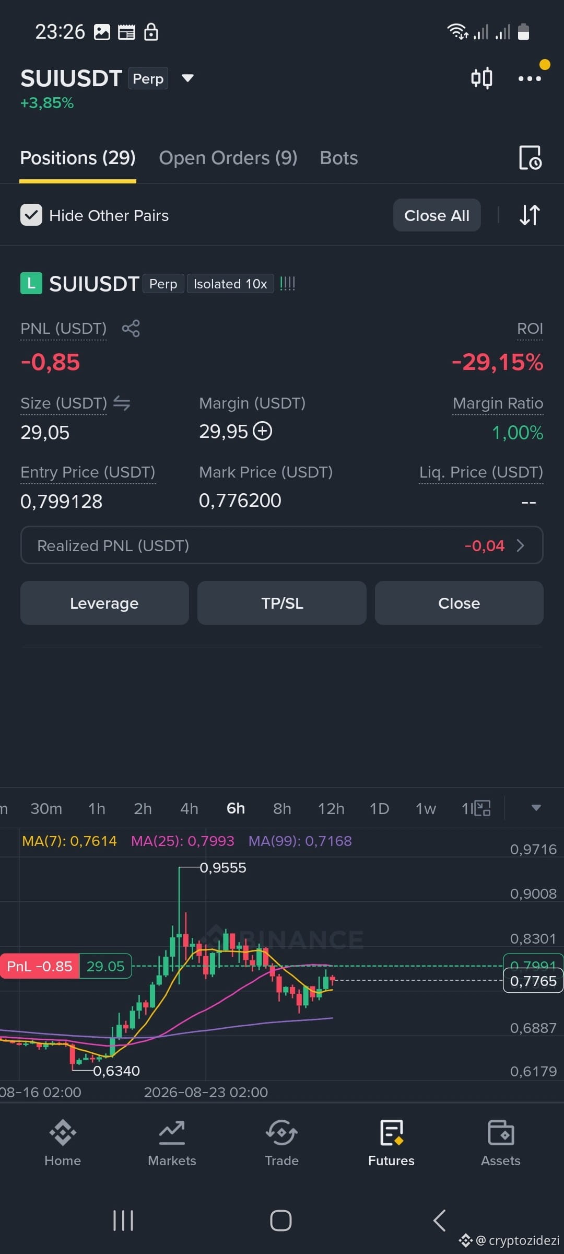Go to the Markets tab
This screenshot has height=1254, width=564.
pos(172,1143)
